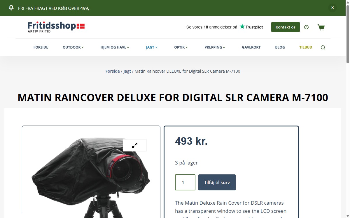Image resolution: width=350 pixels, height=218 pixels.
Task: Click the 493 kr. price text
Action: coord(191,141)
